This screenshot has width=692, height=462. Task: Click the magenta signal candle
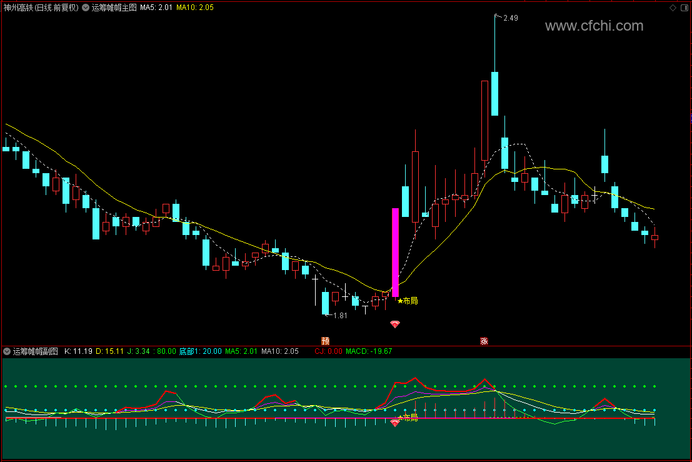click(396, 253)
